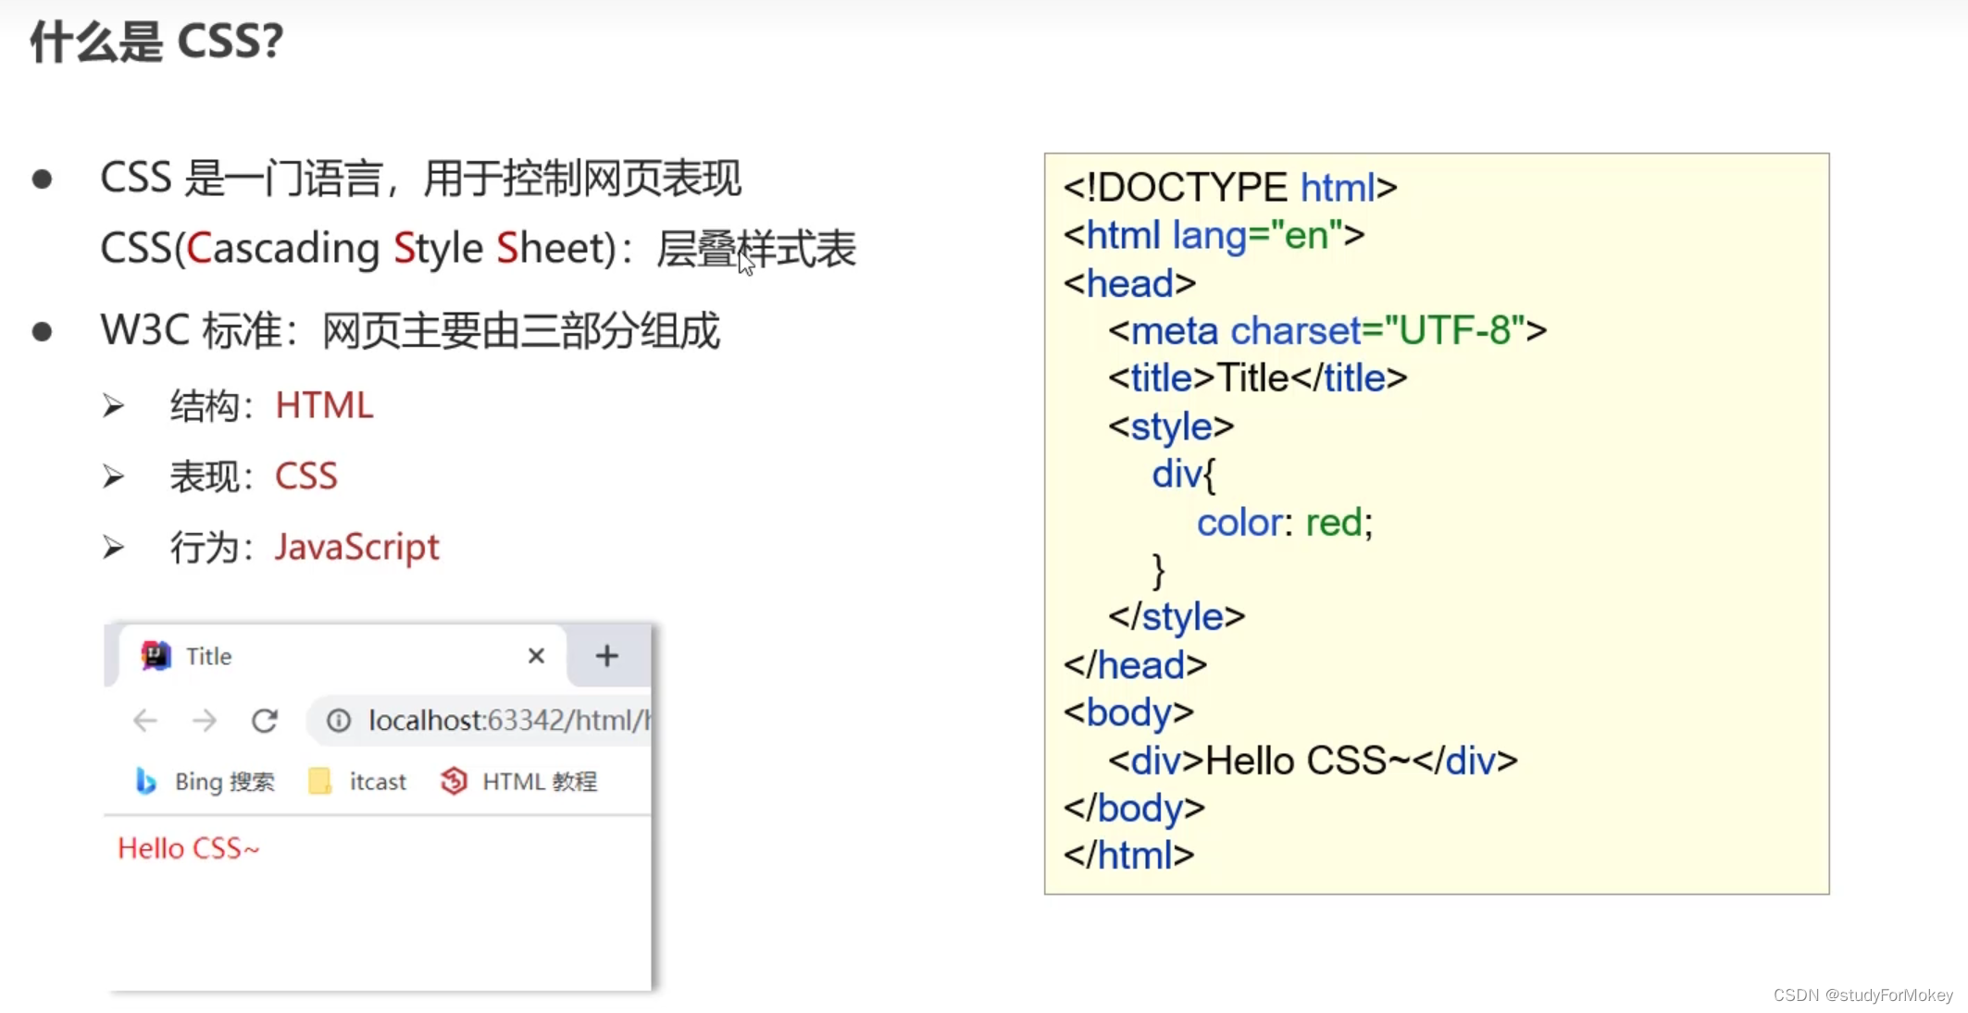This screenshot has height=1013, width=1968.
Task: Open the itcast bookmark folder
Action: 357,782
